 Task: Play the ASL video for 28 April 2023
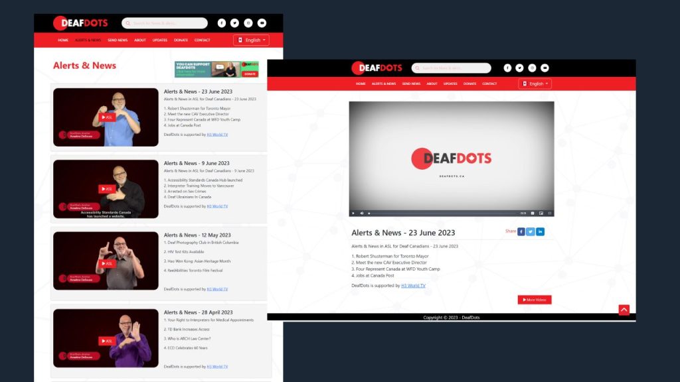pos(106,341)
